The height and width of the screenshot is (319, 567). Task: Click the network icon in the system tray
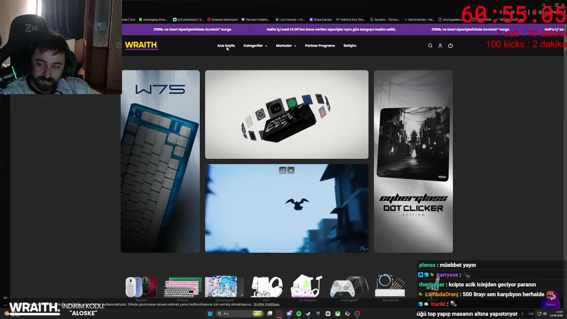[x=539, y=314]
